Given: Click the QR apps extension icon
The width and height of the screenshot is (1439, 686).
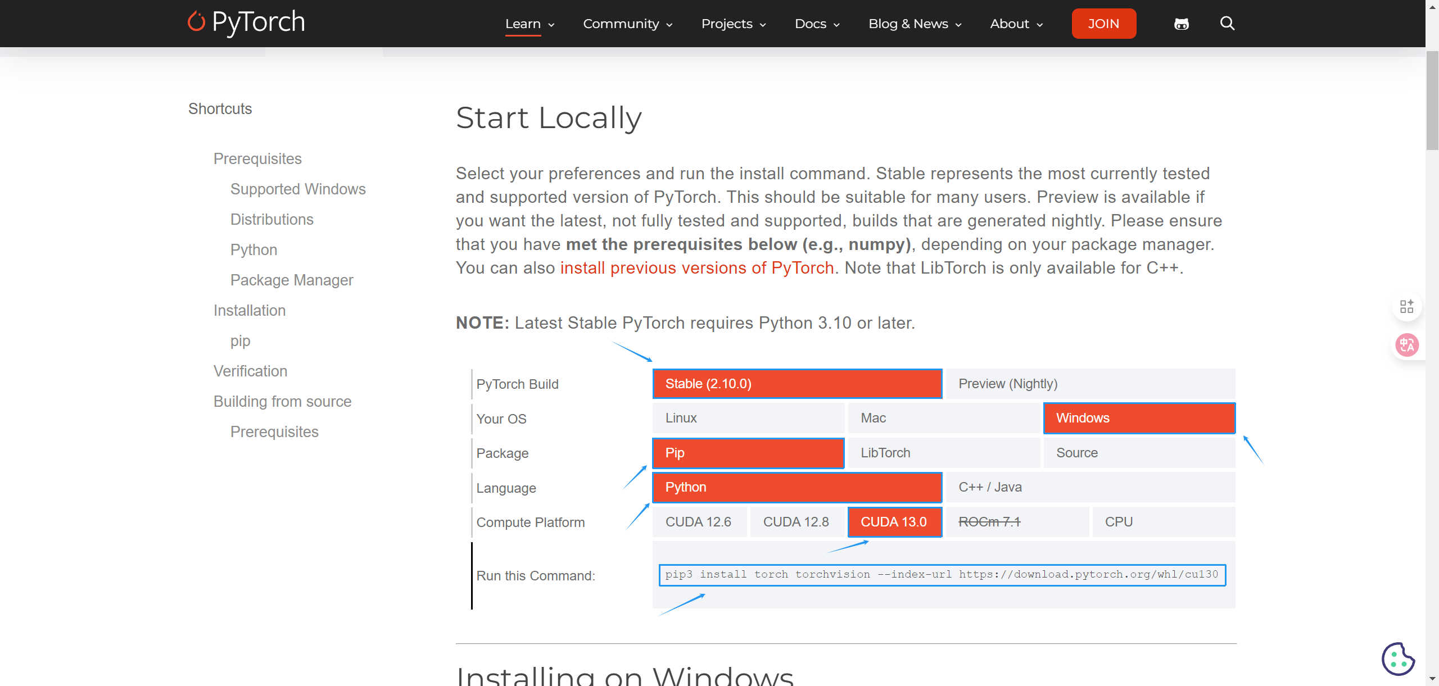Looking at the screenshot, I should coord(1407,307).
